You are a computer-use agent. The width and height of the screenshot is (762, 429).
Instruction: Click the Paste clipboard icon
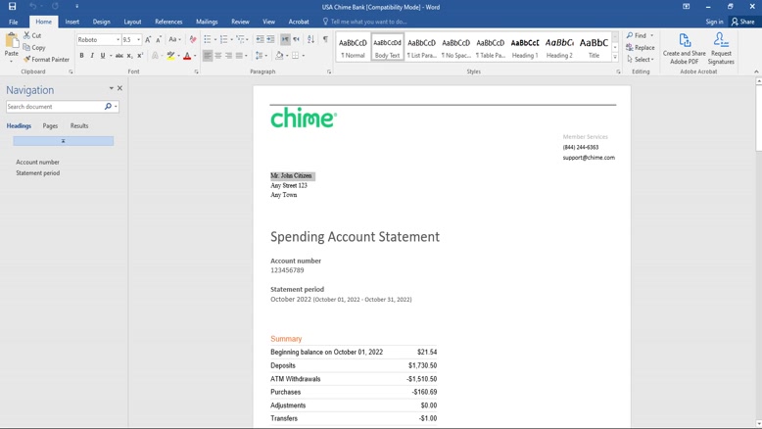11,41
